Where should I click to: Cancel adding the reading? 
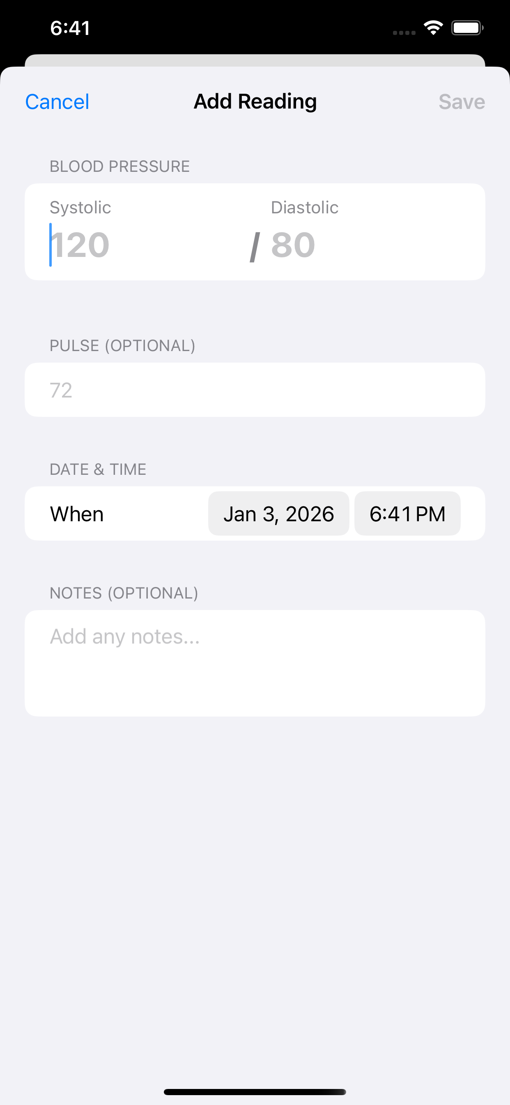tap(57, 102)
